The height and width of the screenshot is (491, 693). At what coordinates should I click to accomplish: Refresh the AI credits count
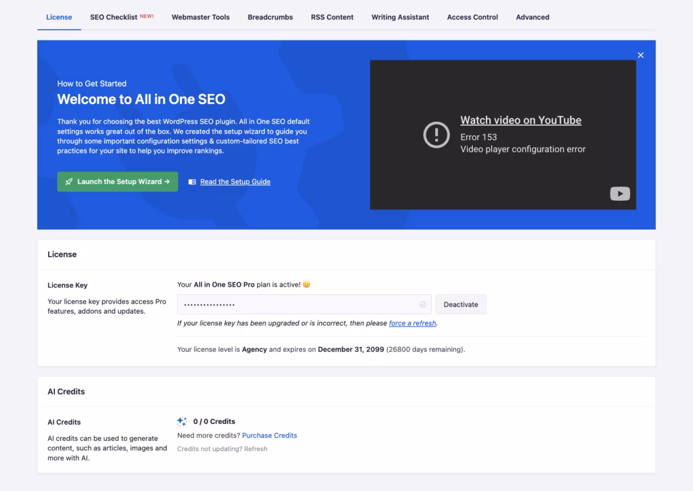pos(255,449)
